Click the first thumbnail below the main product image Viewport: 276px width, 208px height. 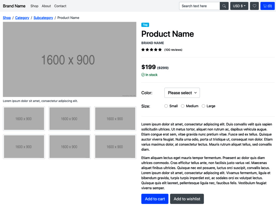[24, 118]
